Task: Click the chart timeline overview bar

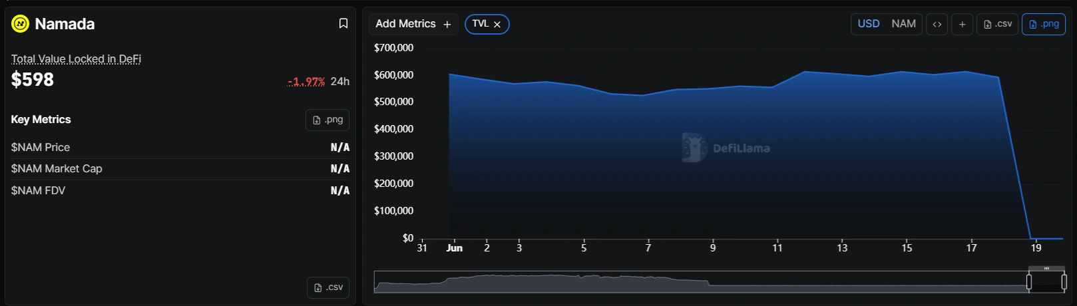Action: click(720, 282)
